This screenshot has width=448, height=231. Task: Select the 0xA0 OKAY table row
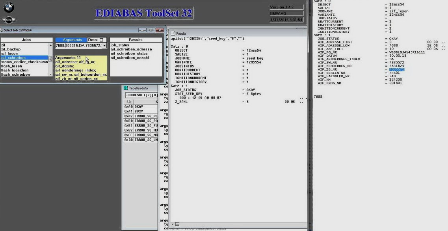click(141, 107)
